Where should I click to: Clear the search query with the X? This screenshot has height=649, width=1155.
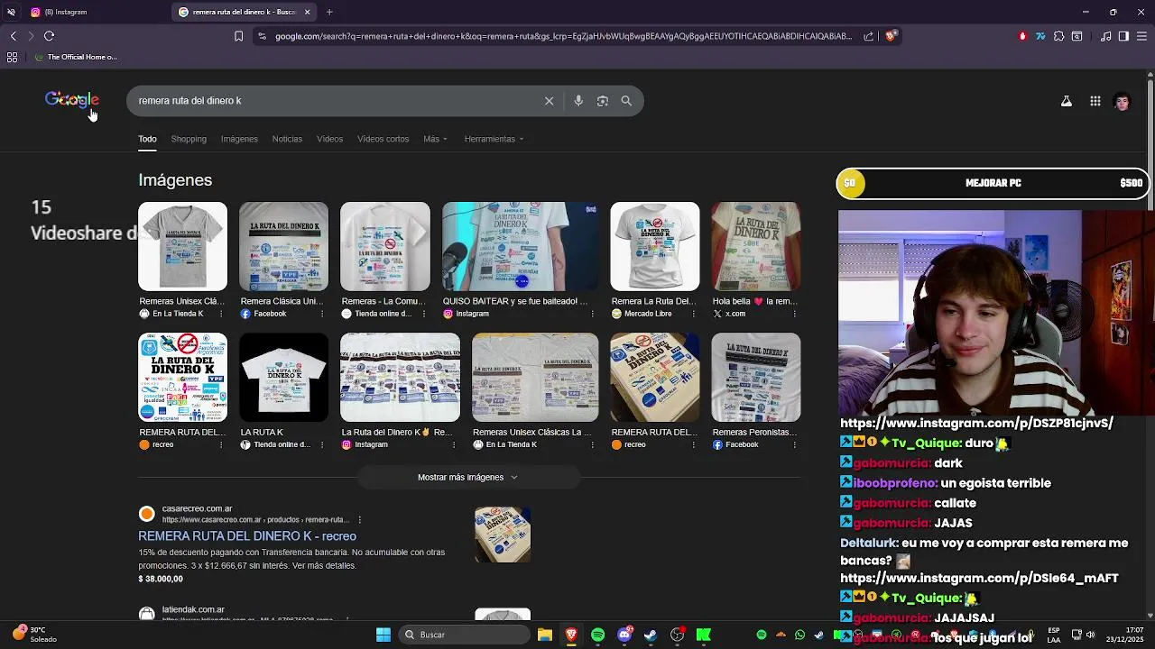[549, 101]
